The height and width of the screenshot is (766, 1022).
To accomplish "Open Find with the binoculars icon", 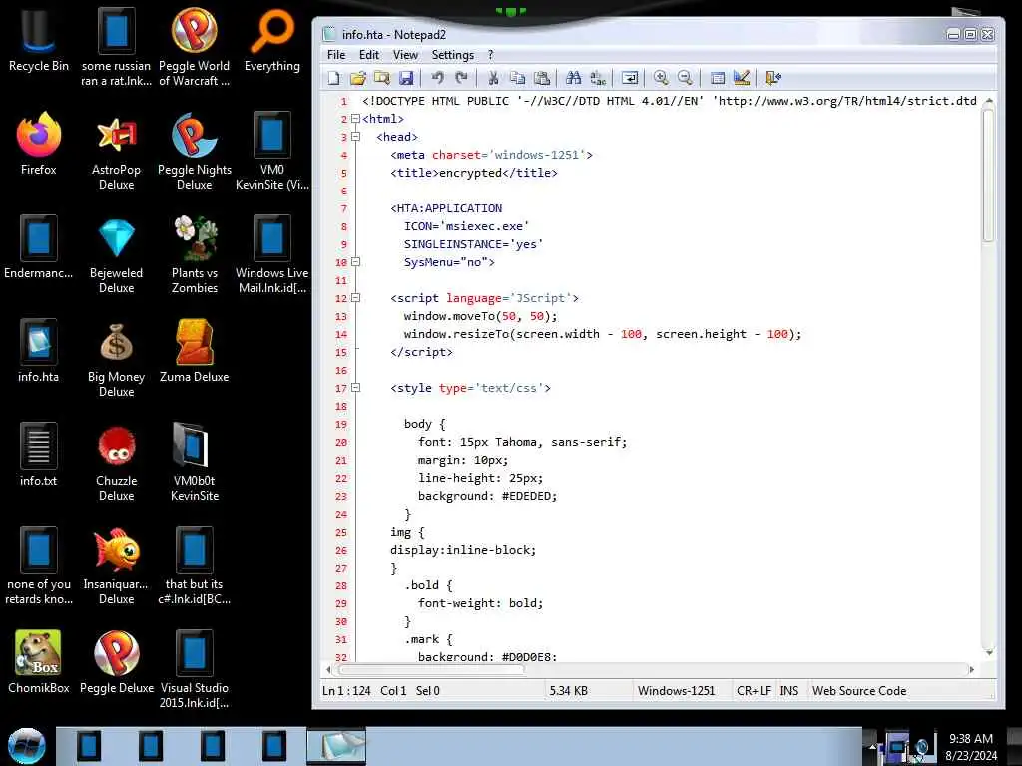I will tap(574, 78).
